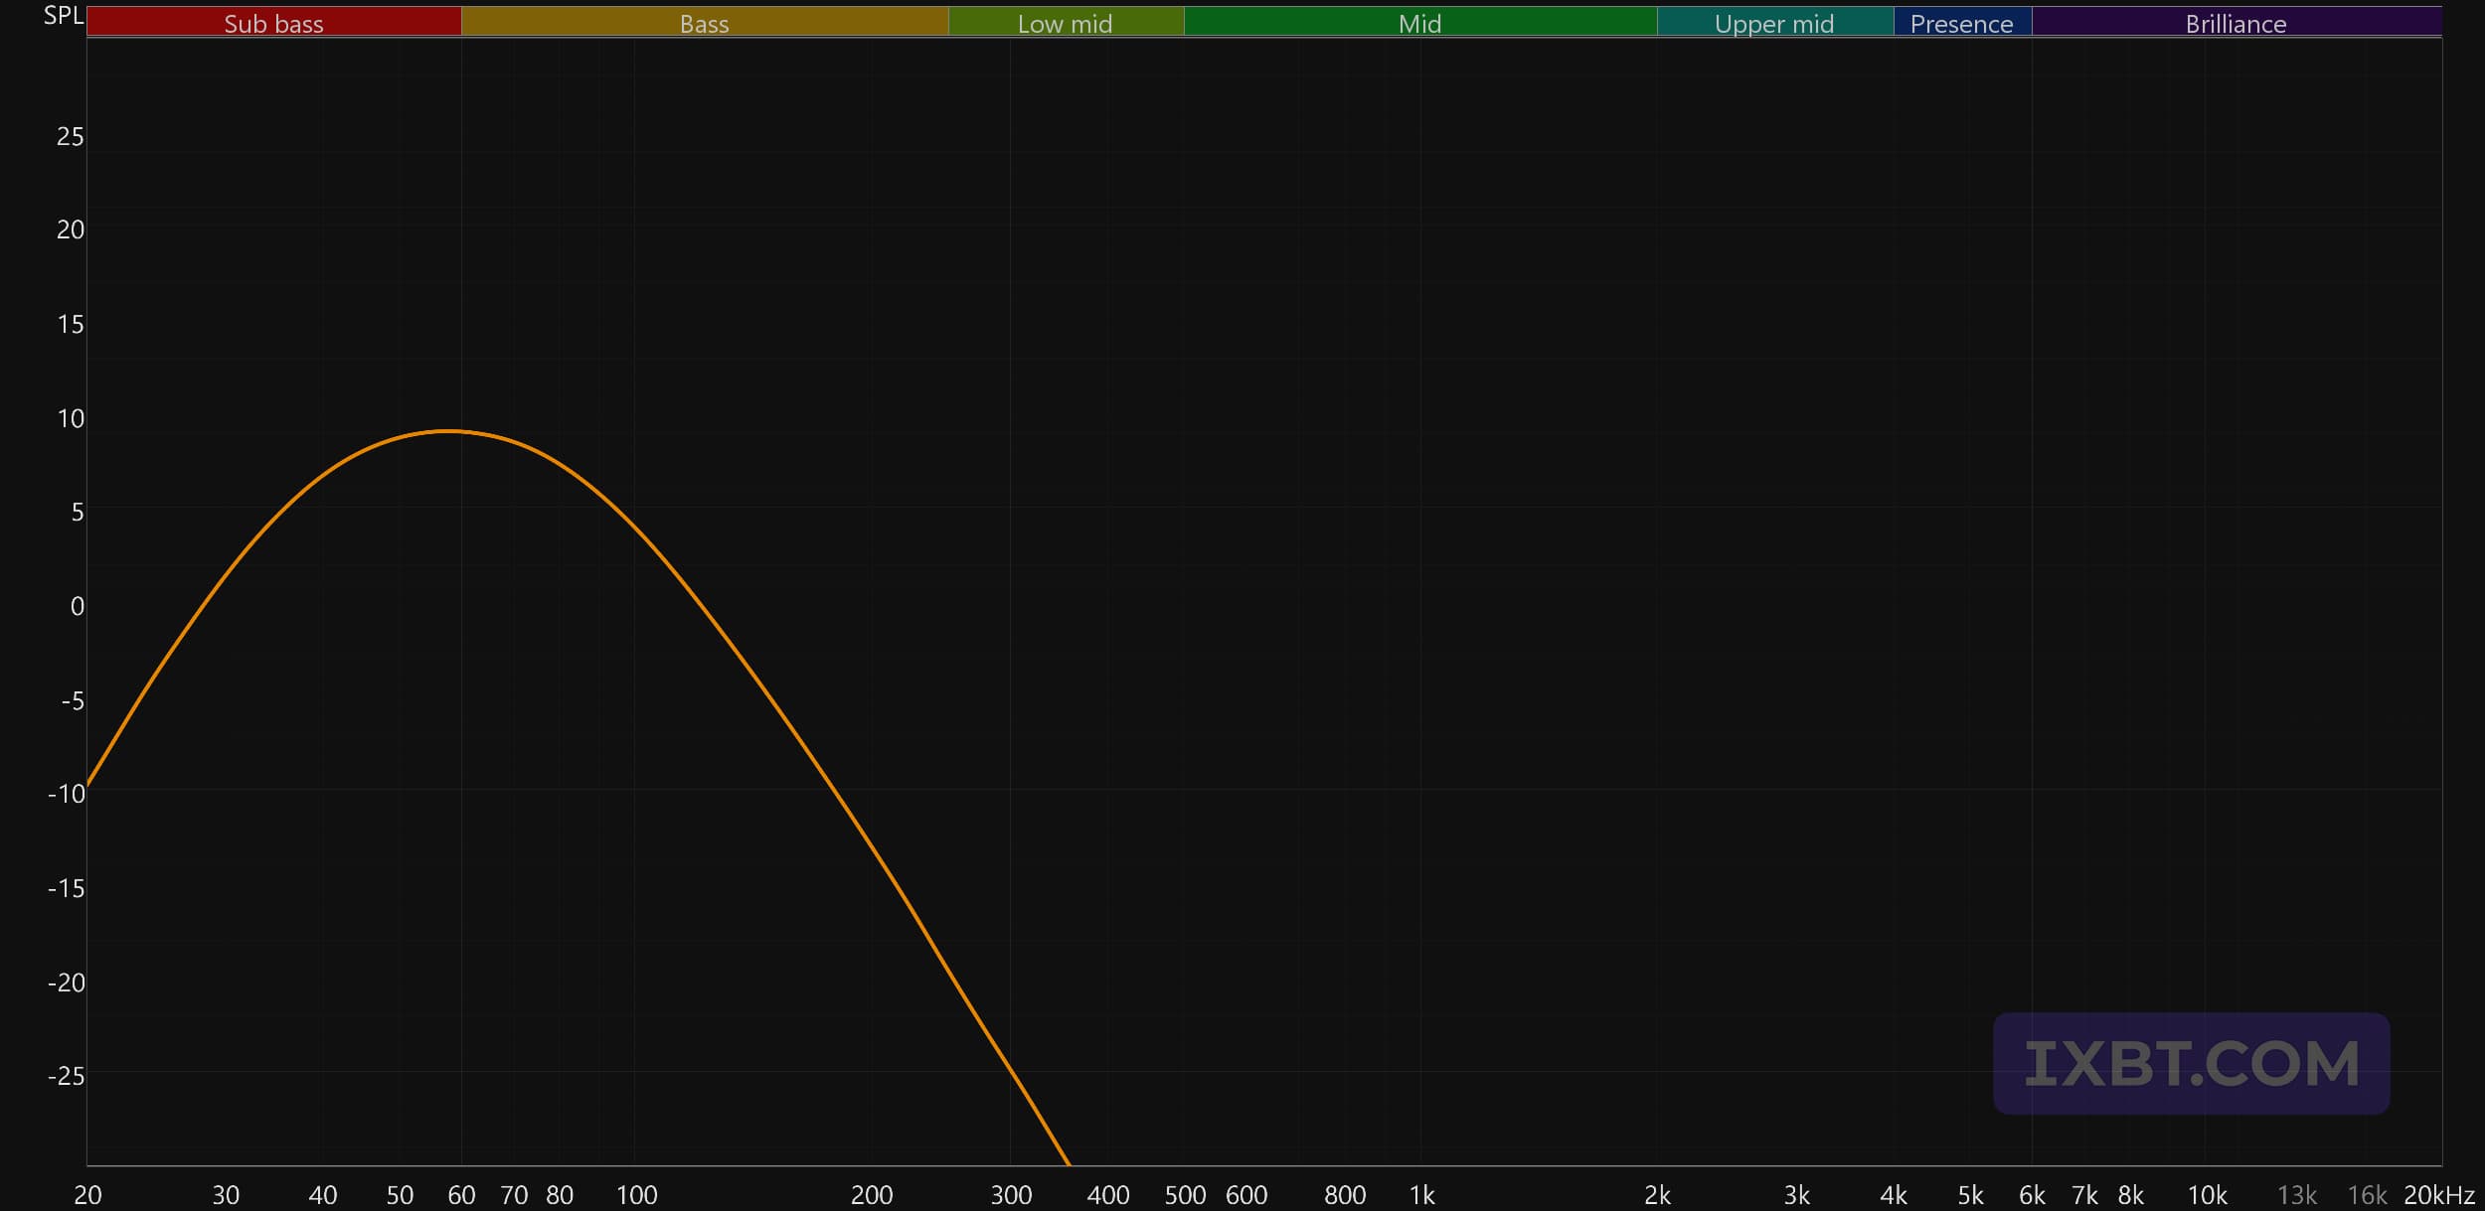
Task: Click the -25 dB level label
Action: (66, 1076)
